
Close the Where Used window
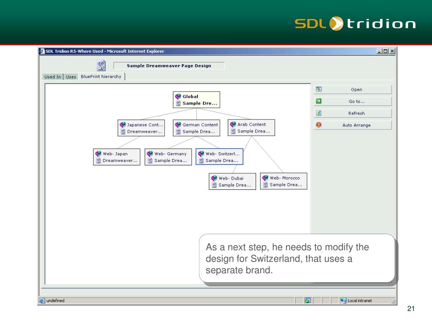click(392, 51)
